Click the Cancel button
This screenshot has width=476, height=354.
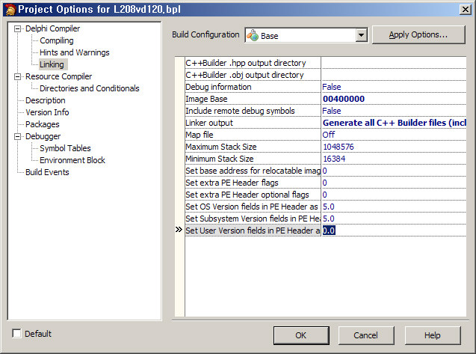click(365, 335)
